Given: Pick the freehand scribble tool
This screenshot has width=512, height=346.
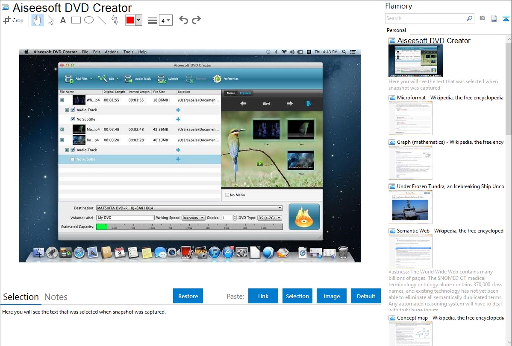Looking at the screenshot, I should [115, 20].
